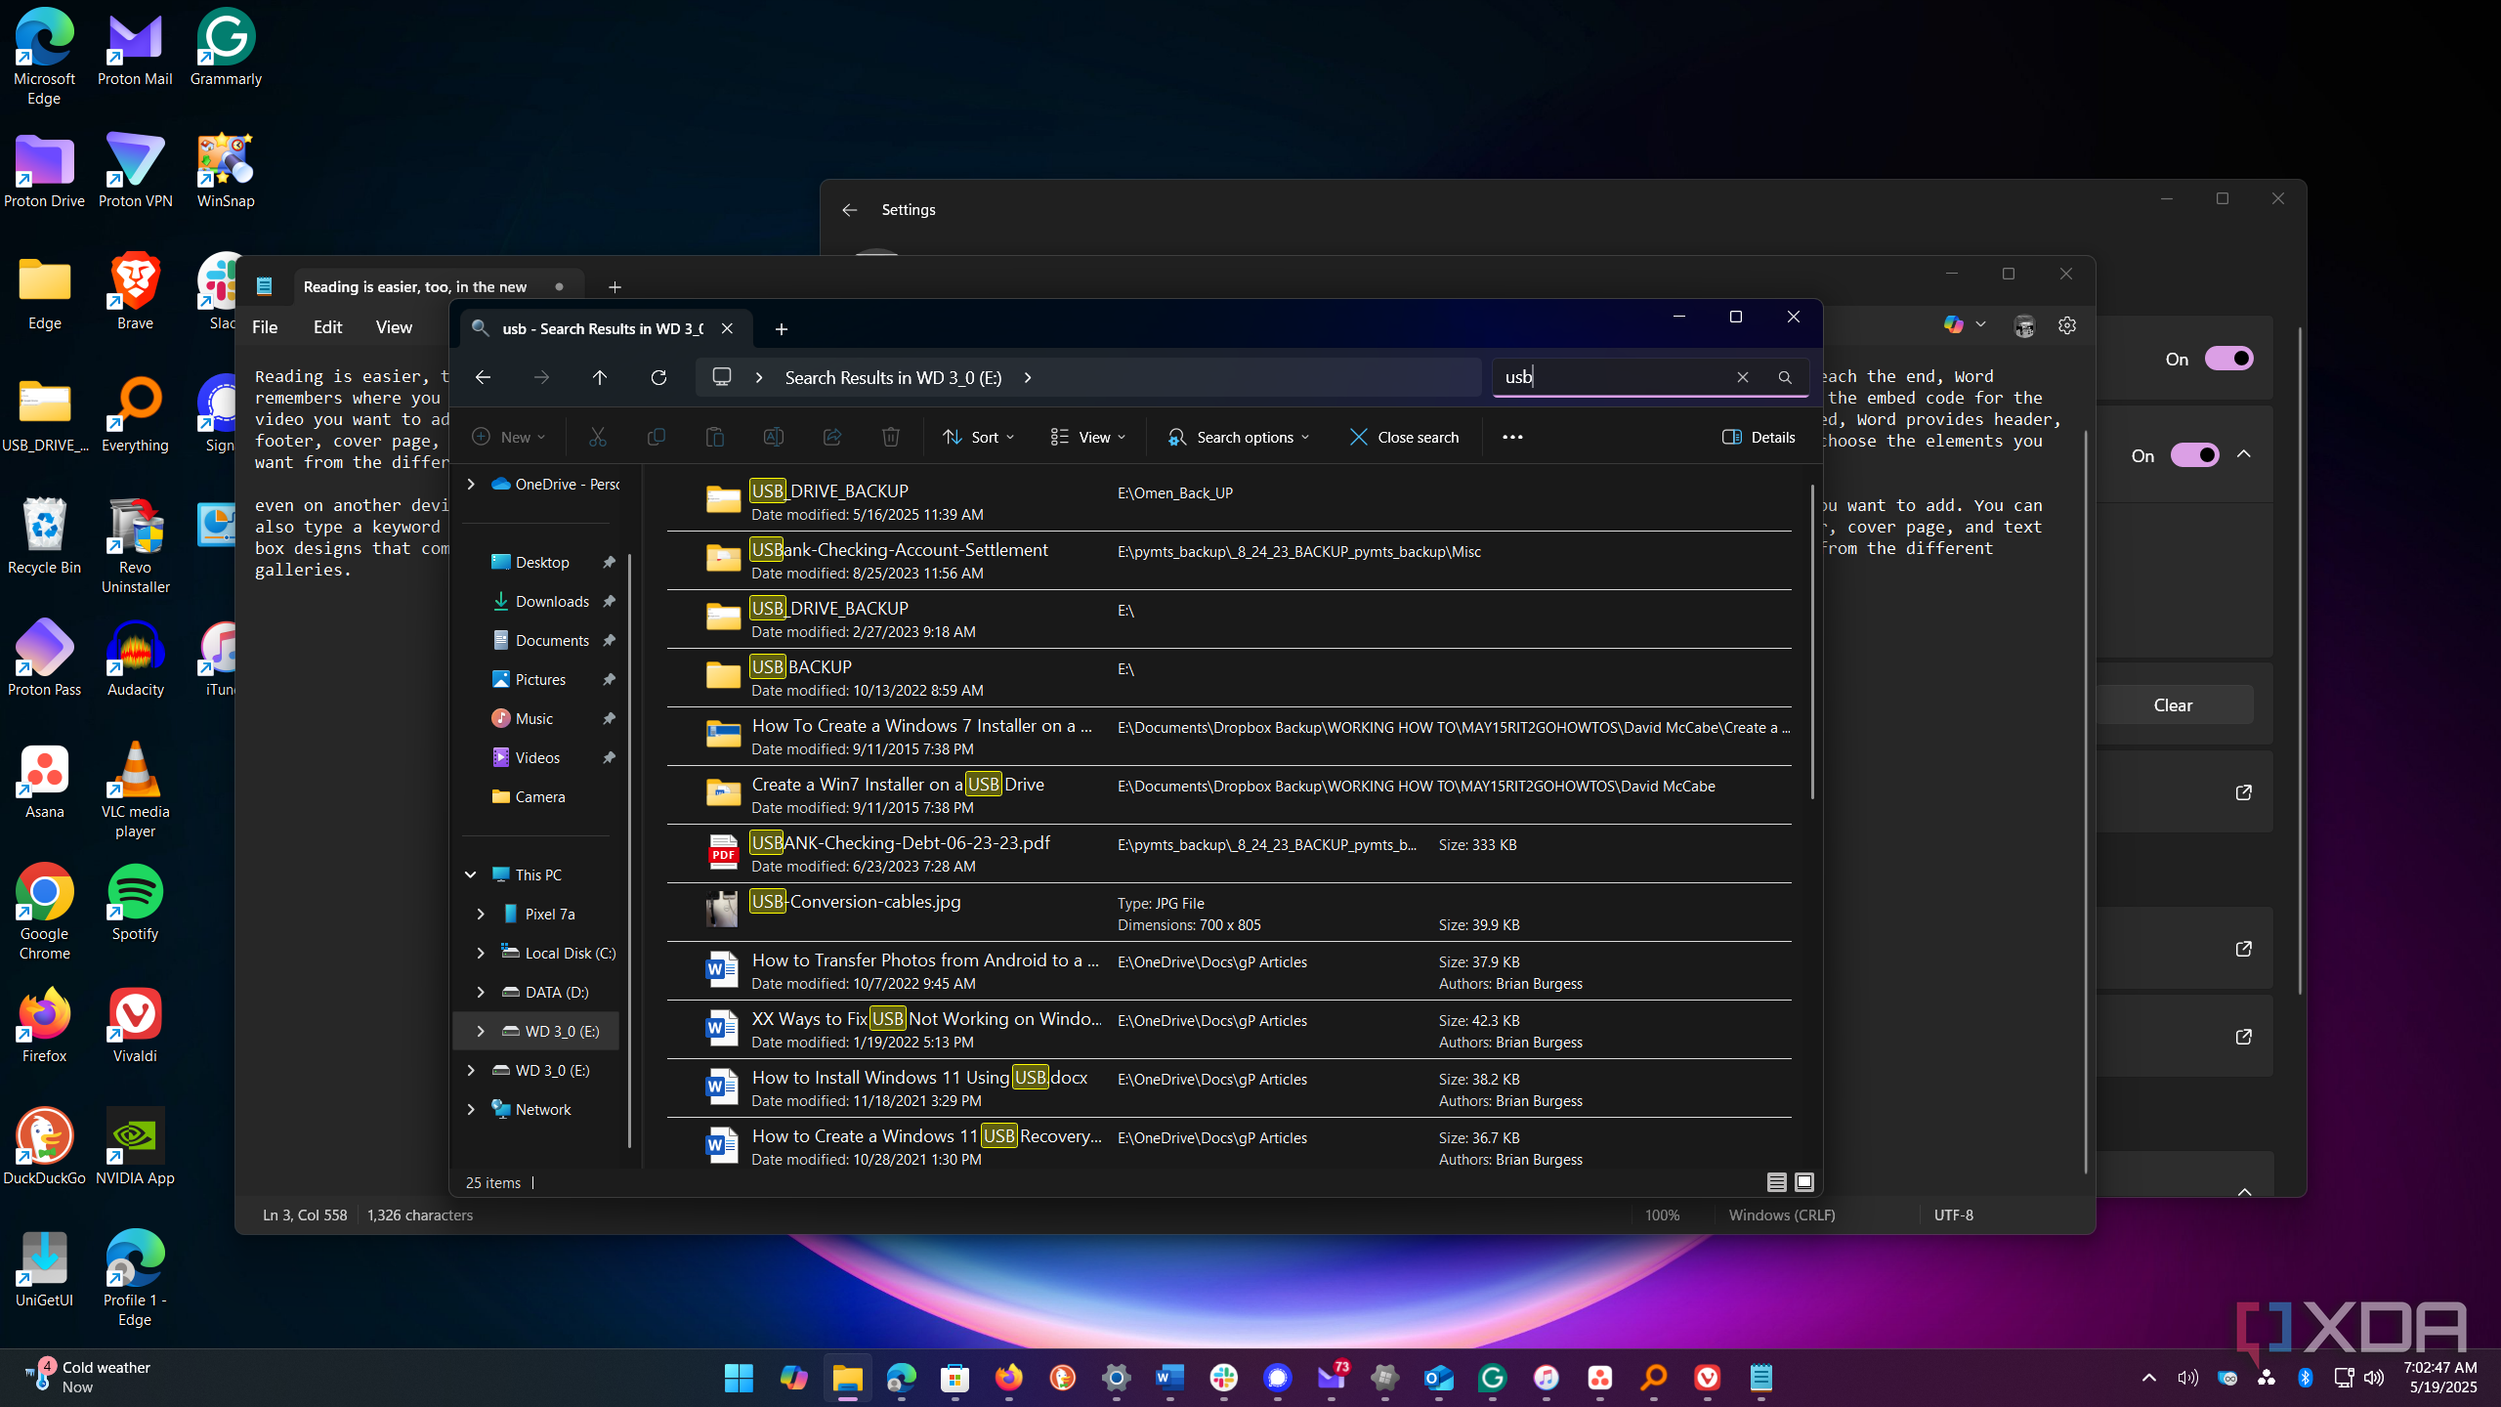Open Word from the taskbar
Viewport: 2501px width, 1407px height.
1169,1378
